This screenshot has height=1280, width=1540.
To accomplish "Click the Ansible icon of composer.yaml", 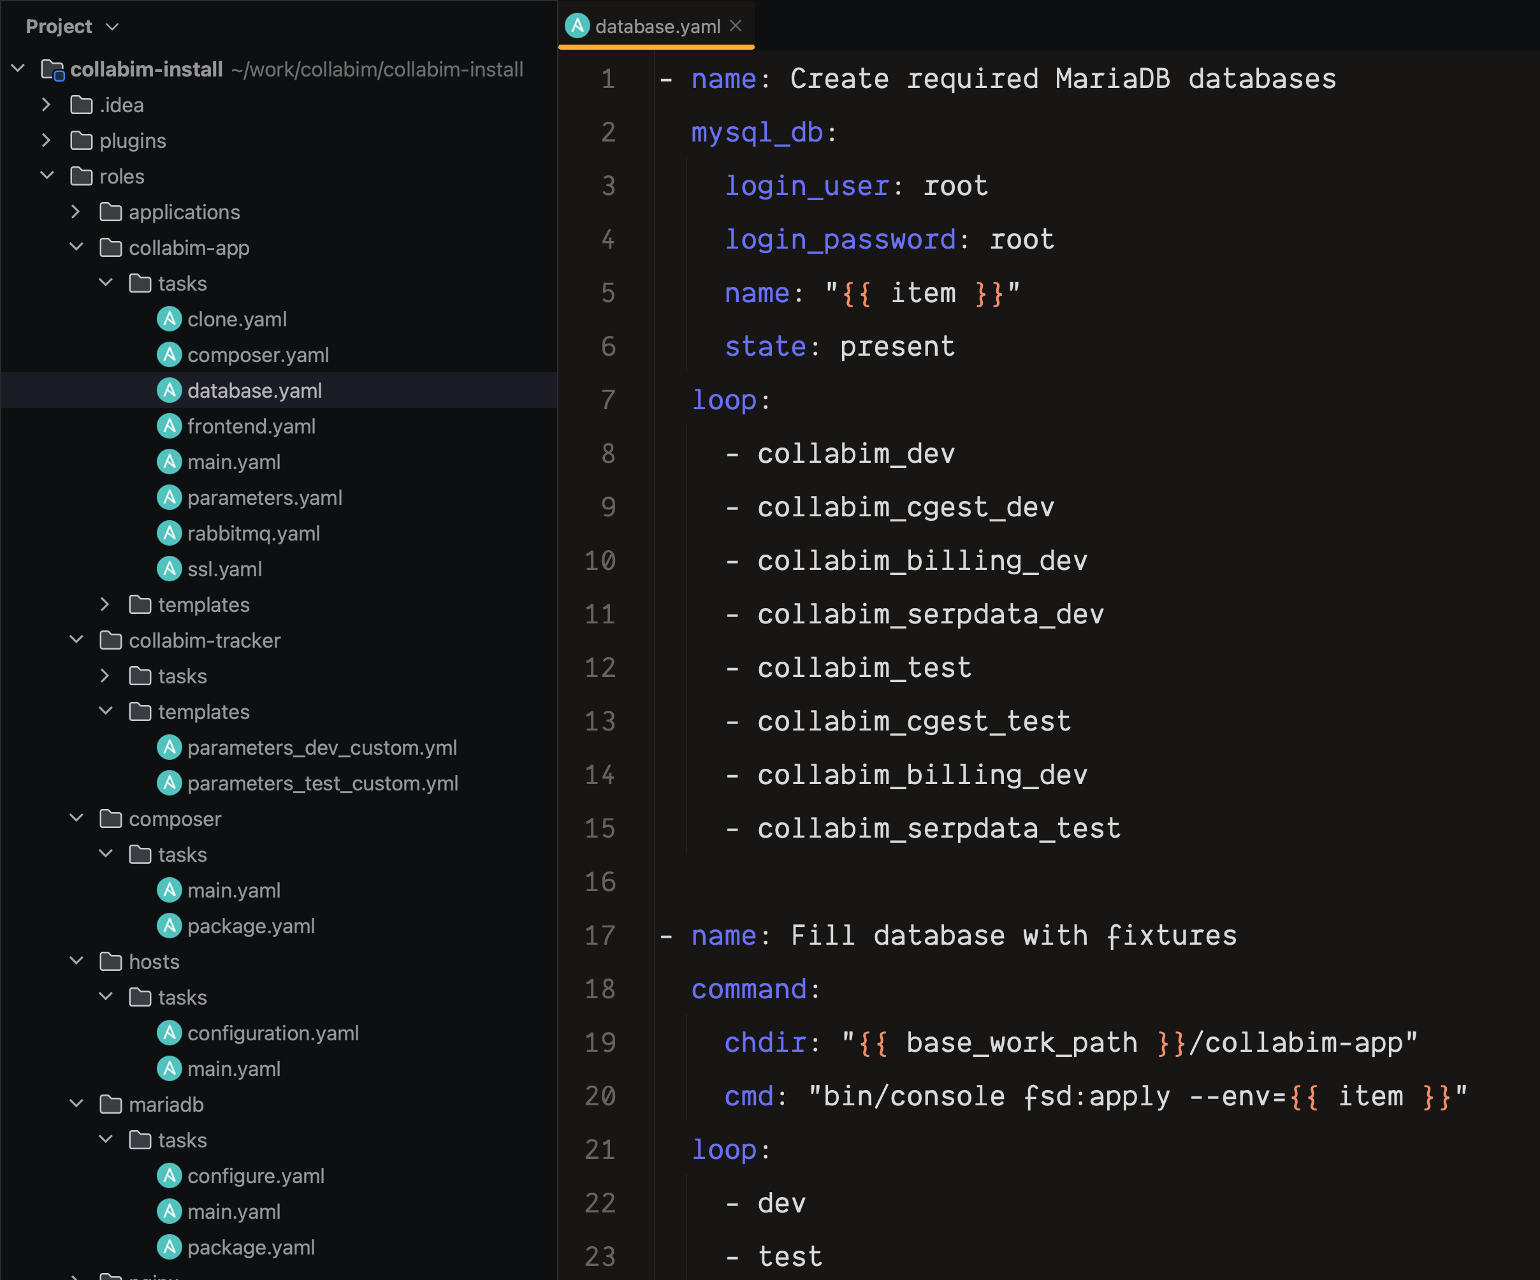I will coord(170,355).
